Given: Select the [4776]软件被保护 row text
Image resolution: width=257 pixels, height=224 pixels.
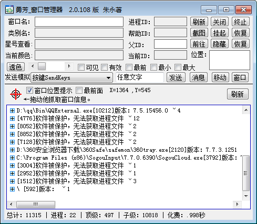Looking at the screenshot, I should click(x=78, y=118).
